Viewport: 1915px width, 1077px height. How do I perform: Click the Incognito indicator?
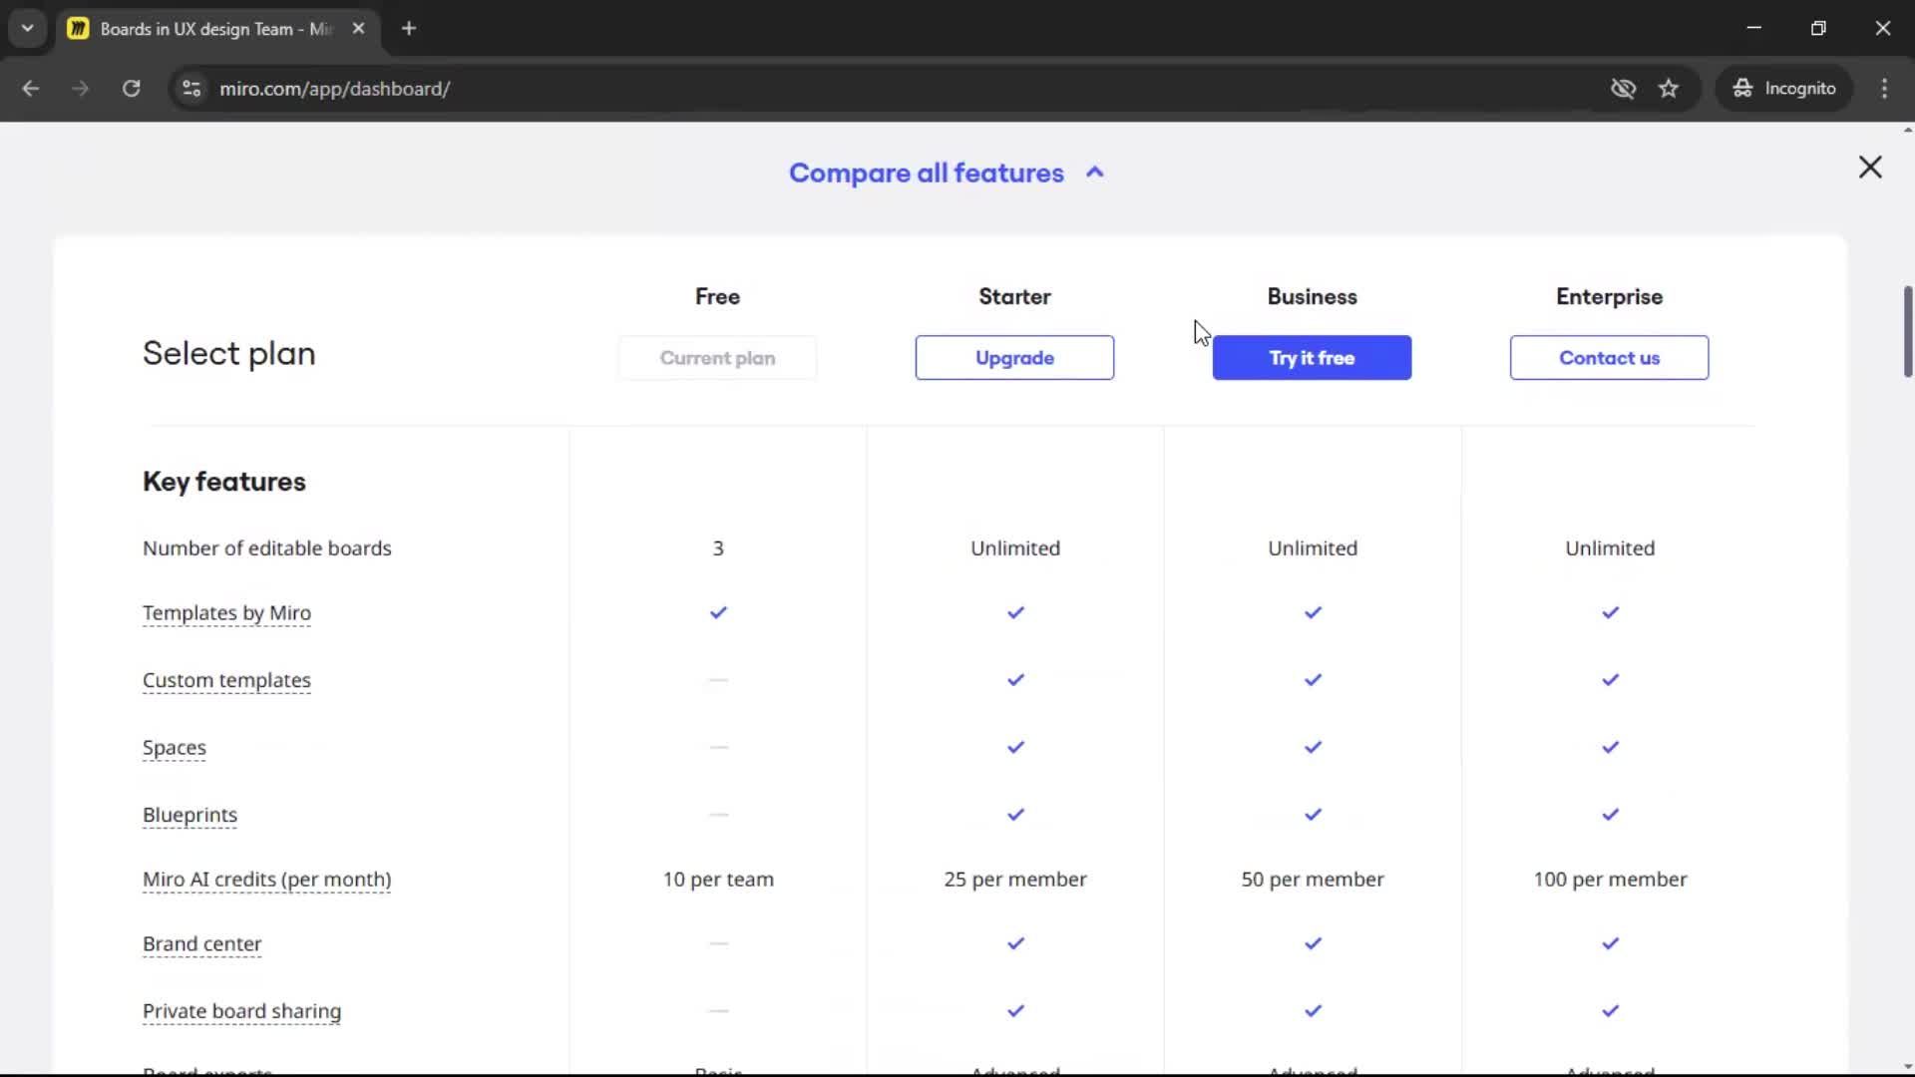pyautogui.click(x=1783, y=88)
